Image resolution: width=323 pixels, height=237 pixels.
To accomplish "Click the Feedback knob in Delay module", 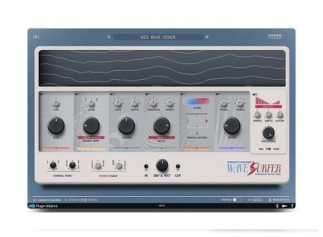I will (x=153, y=103).
